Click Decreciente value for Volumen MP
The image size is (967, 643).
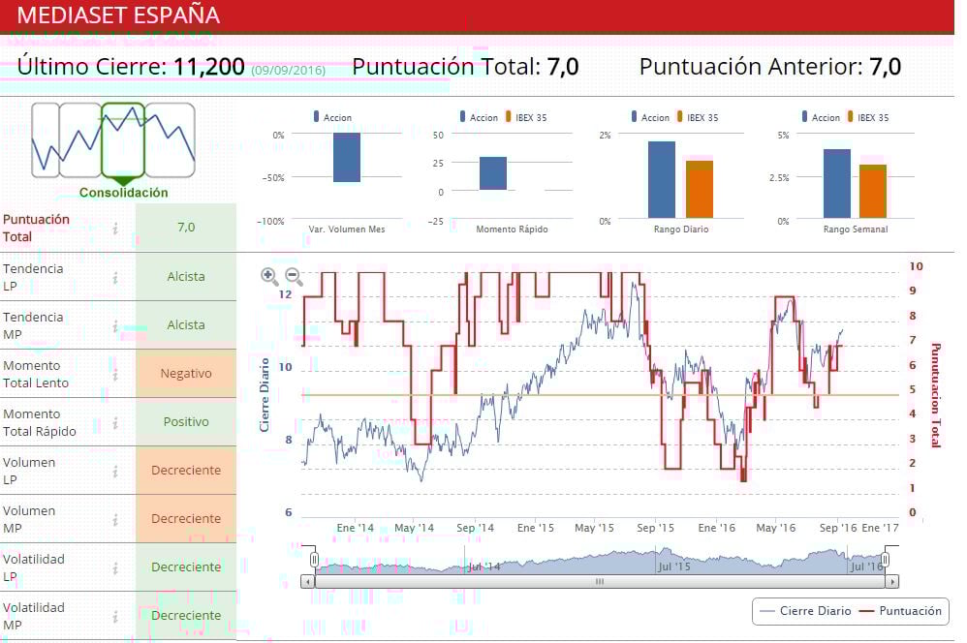click(x=186, y=519)
